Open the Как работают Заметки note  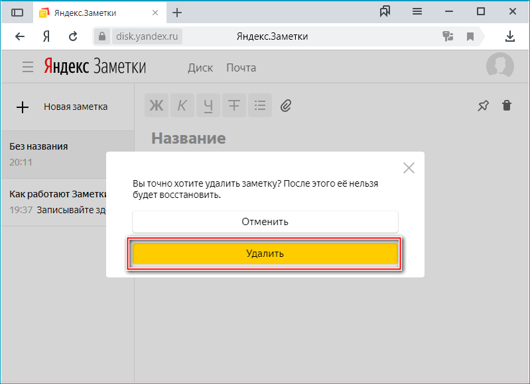(56, 201)
